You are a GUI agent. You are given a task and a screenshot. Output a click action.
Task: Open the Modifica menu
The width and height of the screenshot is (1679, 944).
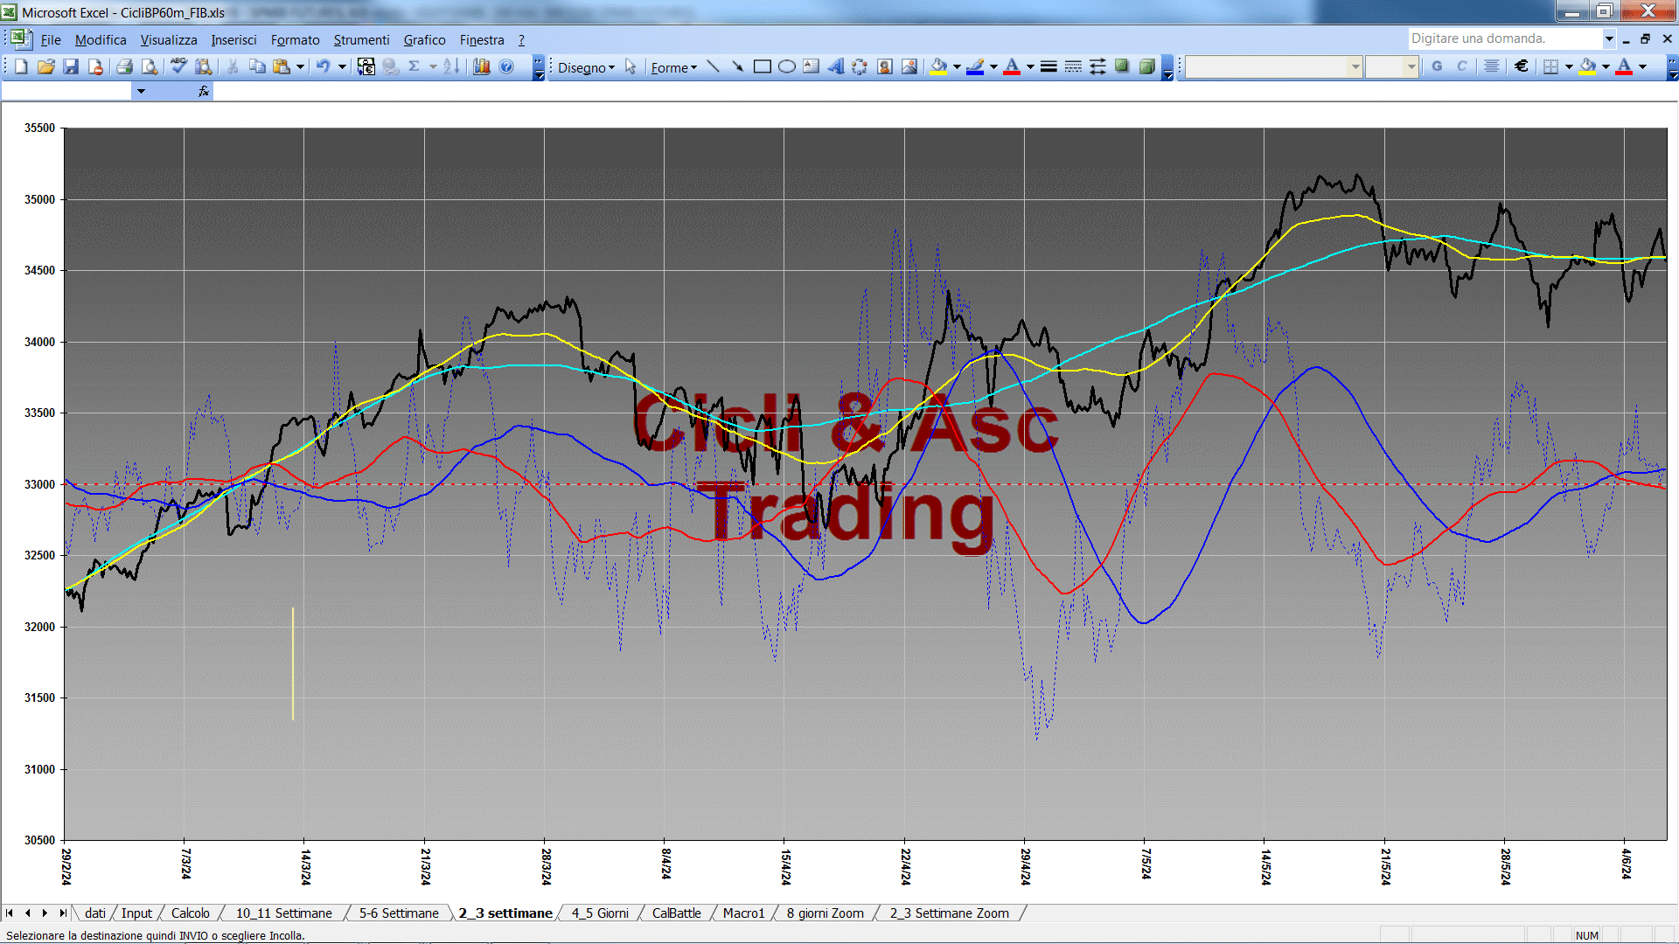101,40
